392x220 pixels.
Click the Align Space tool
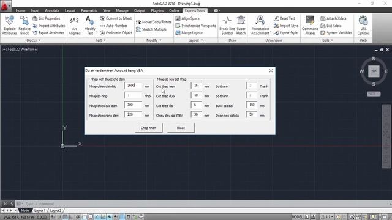pos(187,18)
